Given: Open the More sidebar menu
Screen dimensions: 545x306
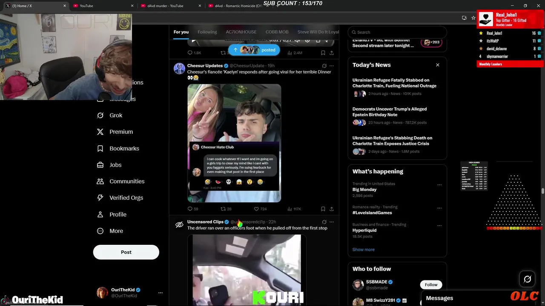Looking at the screenshot, I should tap(110, 231).
